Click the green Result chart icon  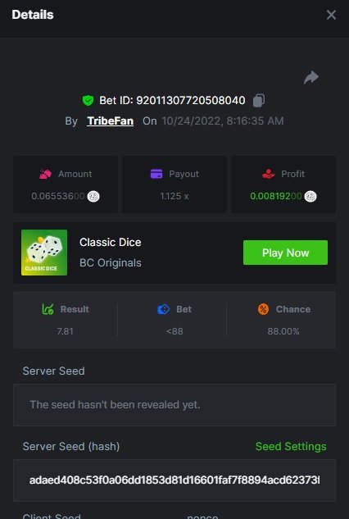[x=48, y=309]
